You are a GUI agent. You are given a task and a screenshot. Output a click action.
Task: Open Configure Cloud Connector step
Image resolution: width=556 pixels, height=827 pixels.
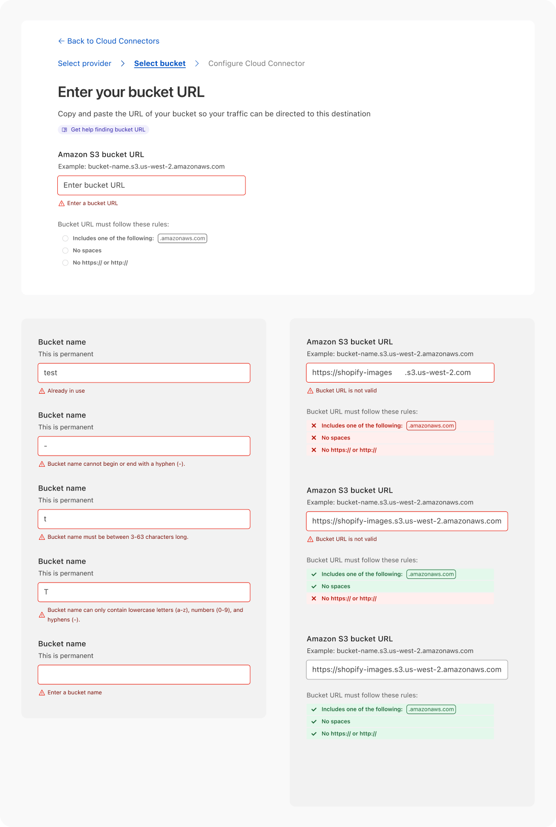(256, 63)
